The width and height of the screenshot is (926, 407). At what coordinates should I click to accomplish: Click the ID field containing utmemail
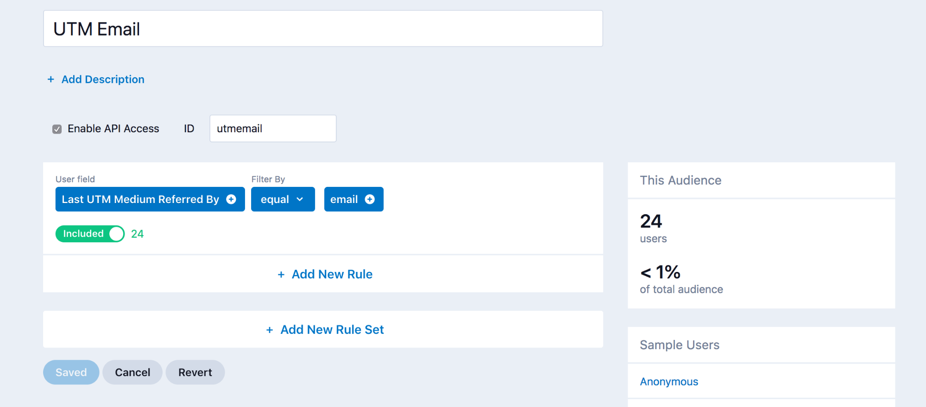pyautogui.click(x=272, y=129)
